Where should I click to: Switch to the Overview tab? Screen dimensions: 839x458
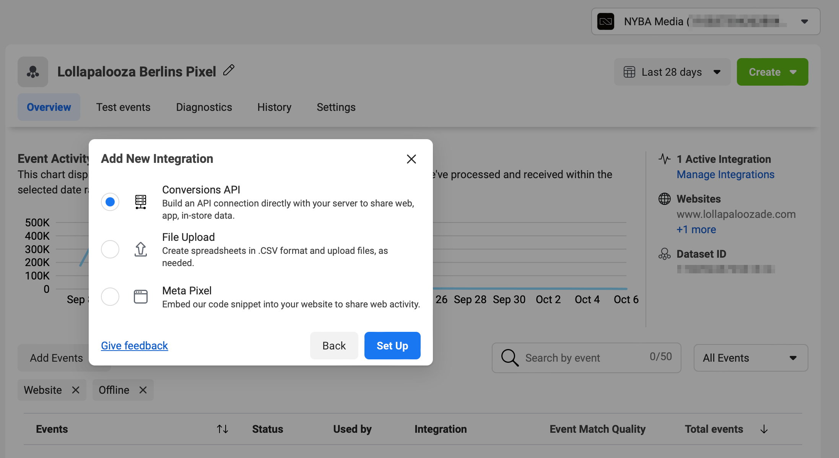49,107
